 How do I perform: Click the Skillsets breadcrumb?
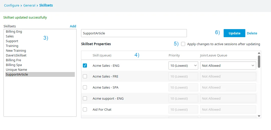(46, 5)
